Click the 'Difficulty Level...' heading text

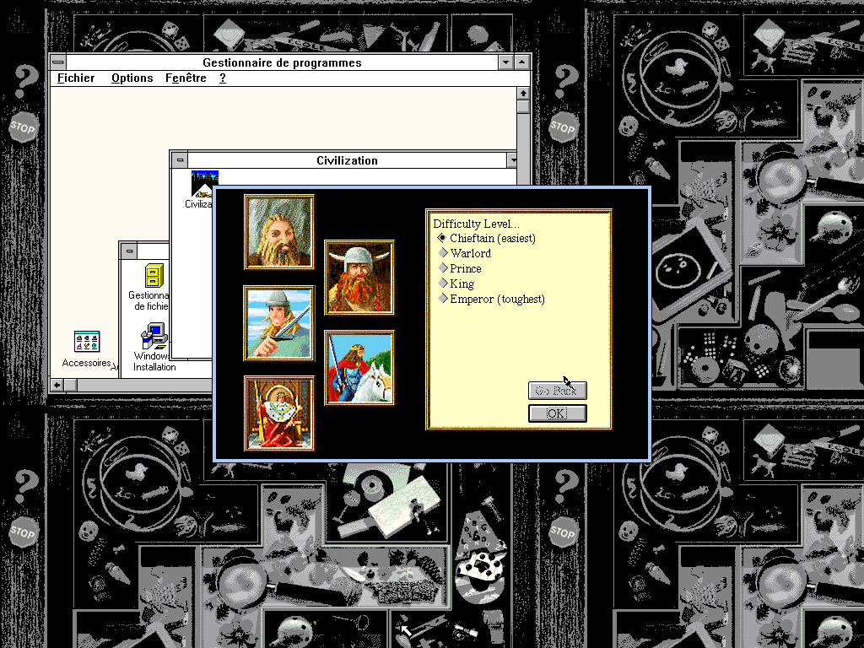click(x=476, y=224)
